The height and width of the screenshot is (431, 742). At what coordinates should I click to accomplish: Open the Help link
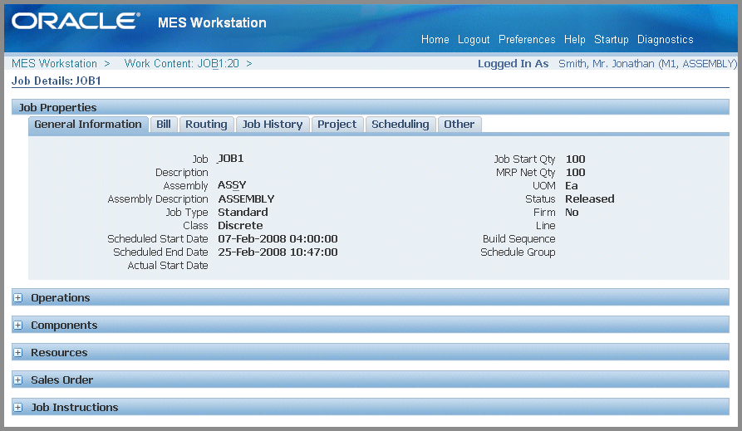coord(574,40)
